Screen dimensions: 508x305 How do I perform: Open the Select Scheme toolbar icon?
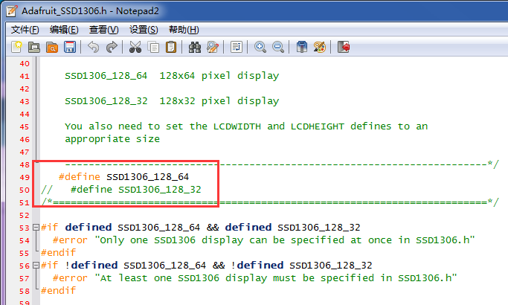[302, 47]
